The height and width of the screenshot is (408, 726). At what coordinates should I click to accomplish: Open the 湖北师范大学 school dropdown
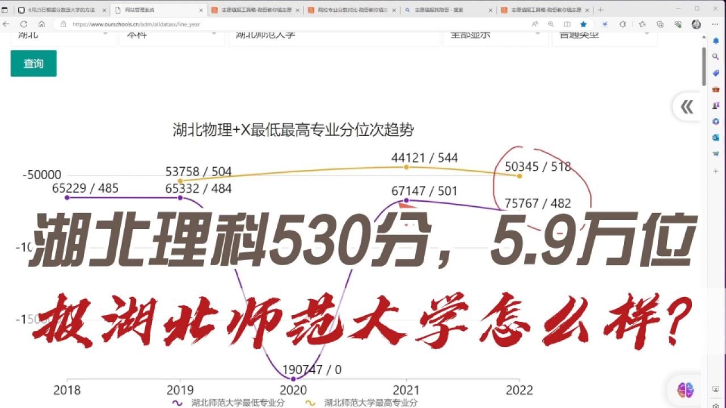335,36
